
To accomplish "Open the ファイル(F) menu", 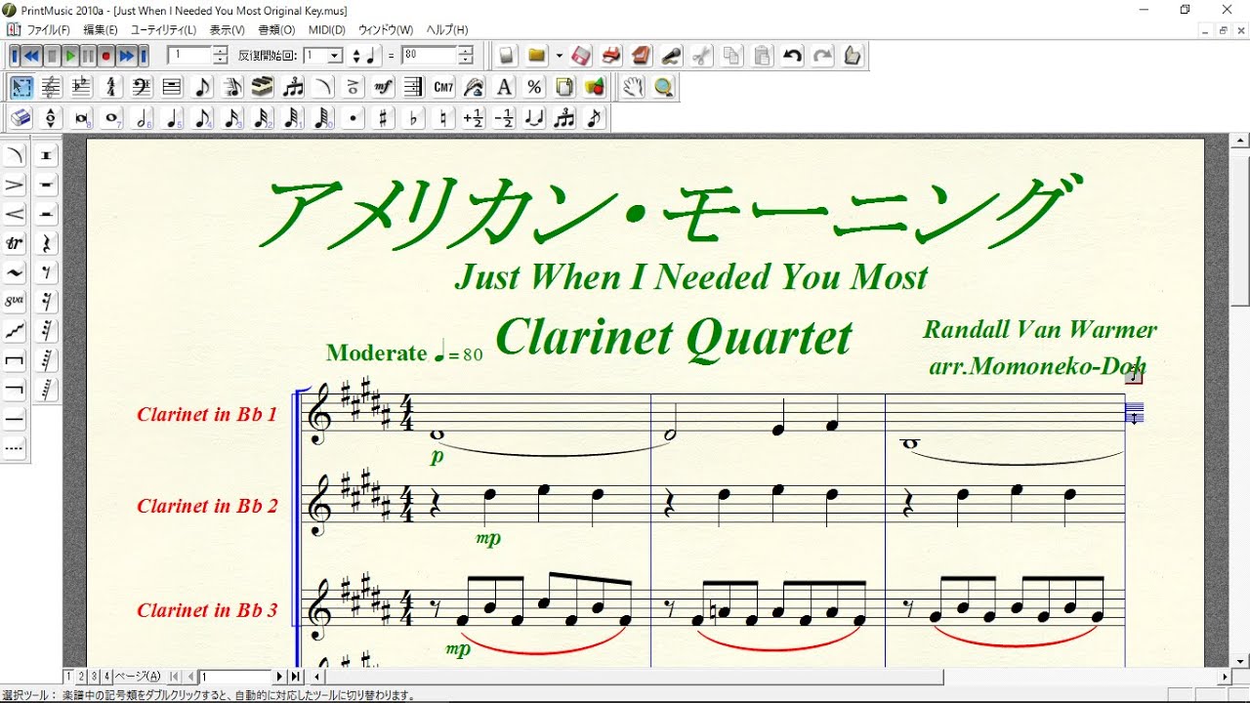I will pyautogui.click(x=47, y=30).
